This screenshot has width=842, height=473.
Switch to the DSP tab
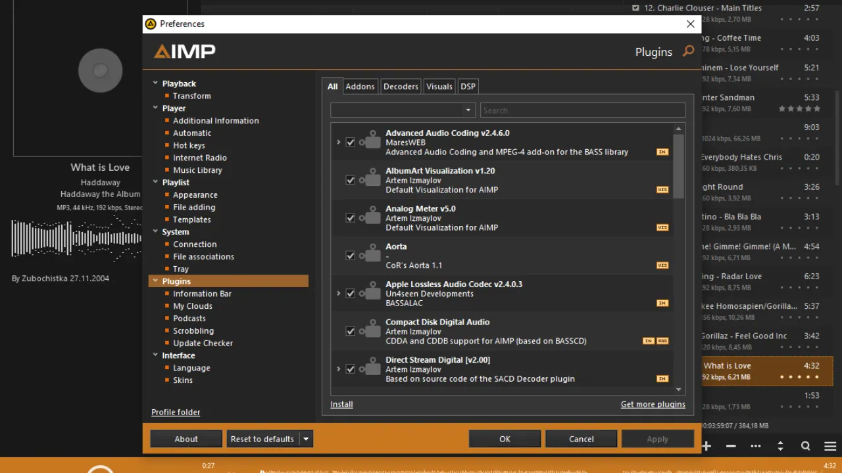coord(468,86)
